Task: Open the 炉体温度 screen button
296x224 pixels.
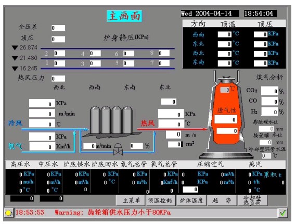Action: 191,200
